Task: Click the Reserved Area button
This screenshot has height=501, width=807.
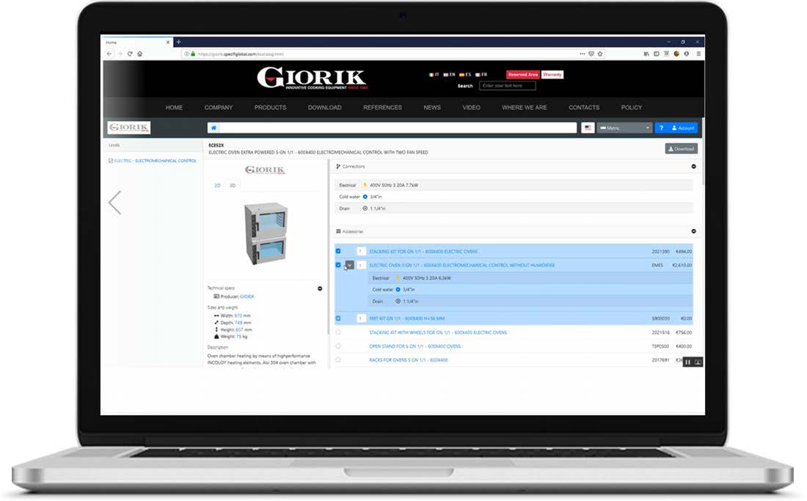Action: pyautogui.click(x=522, y=75)
